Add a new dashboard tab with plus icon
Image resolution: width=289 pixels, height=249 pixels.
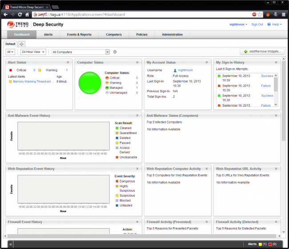(x=22, y=44)
